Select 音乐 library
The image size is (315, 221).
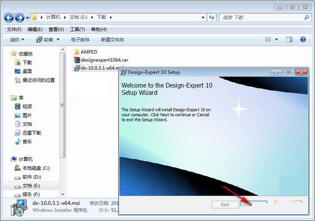tap(27, 142)
